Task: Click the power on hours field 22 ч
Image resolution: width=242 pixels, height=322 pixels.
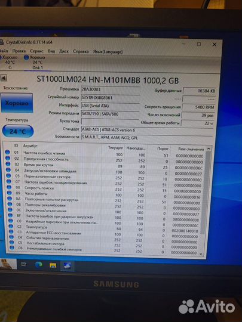Action: 198,123
